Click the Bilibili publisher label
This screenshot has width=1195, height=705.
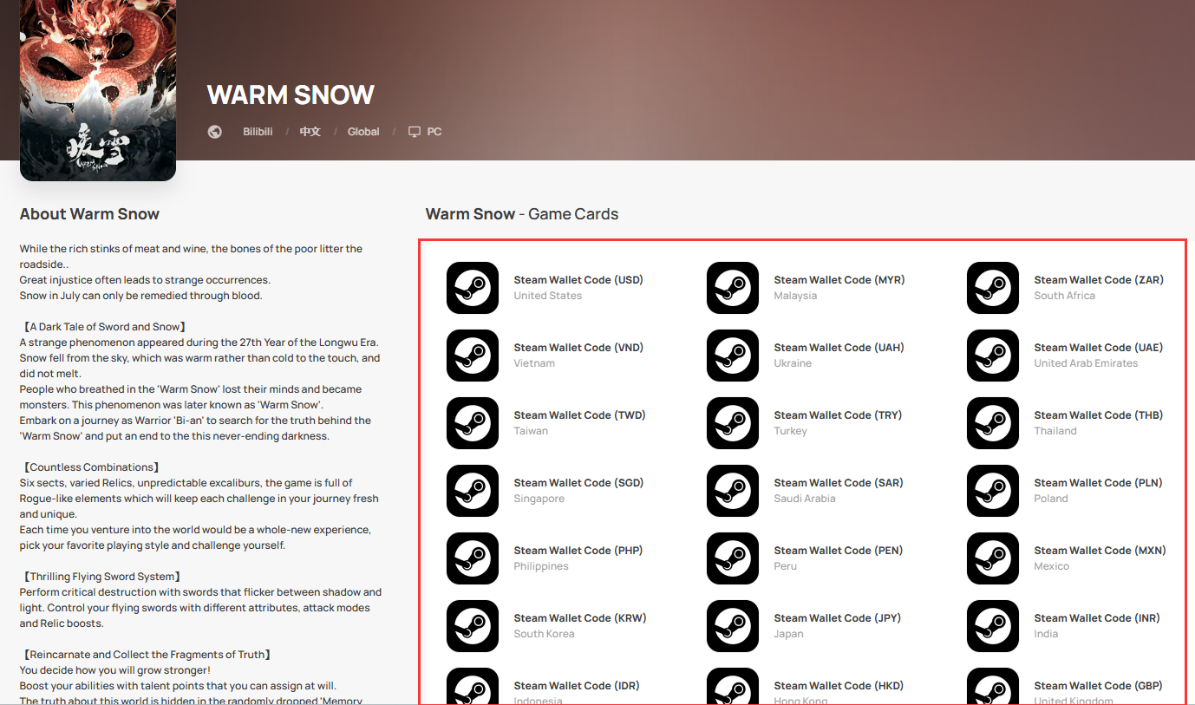point(258,132)
